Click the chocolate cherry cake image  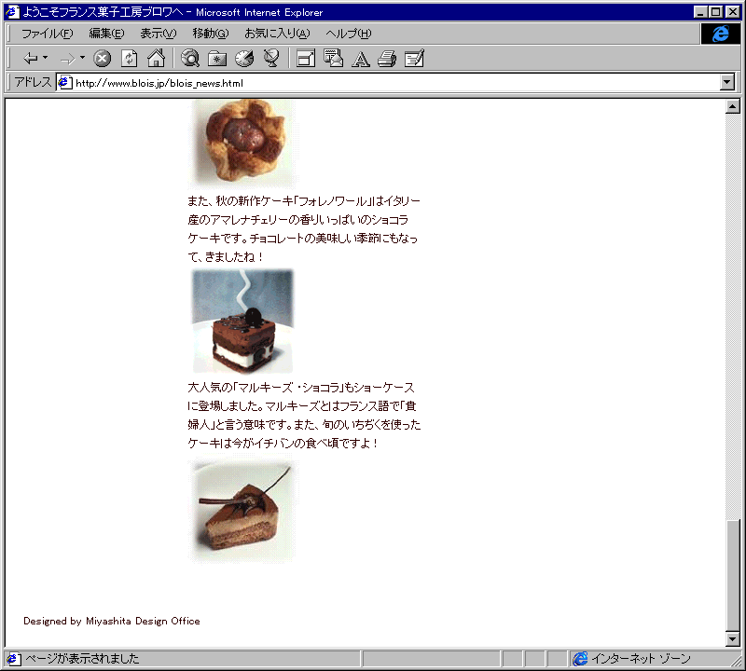(242, 321)
